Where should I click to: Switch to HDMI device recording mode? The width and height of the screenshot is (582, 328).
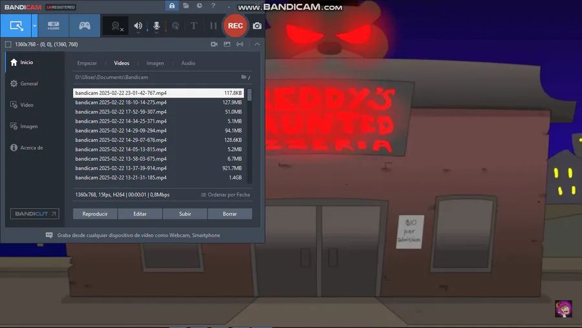tap(54, 26)
